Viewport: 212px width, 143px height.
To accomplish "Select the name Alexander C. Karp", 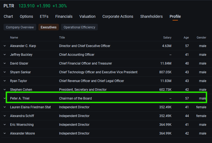I will 23,46.
